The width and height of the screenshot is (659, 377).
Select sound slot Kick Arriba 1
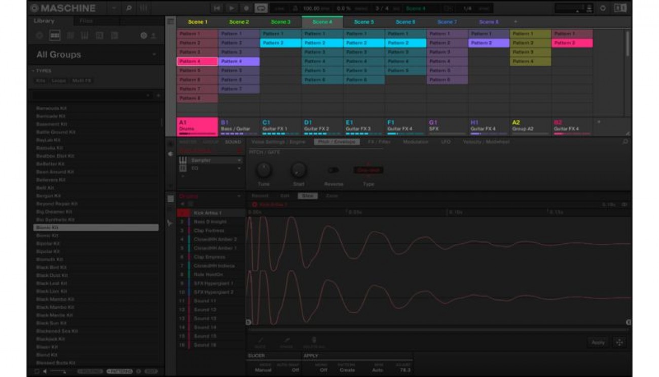coord(212,213)
